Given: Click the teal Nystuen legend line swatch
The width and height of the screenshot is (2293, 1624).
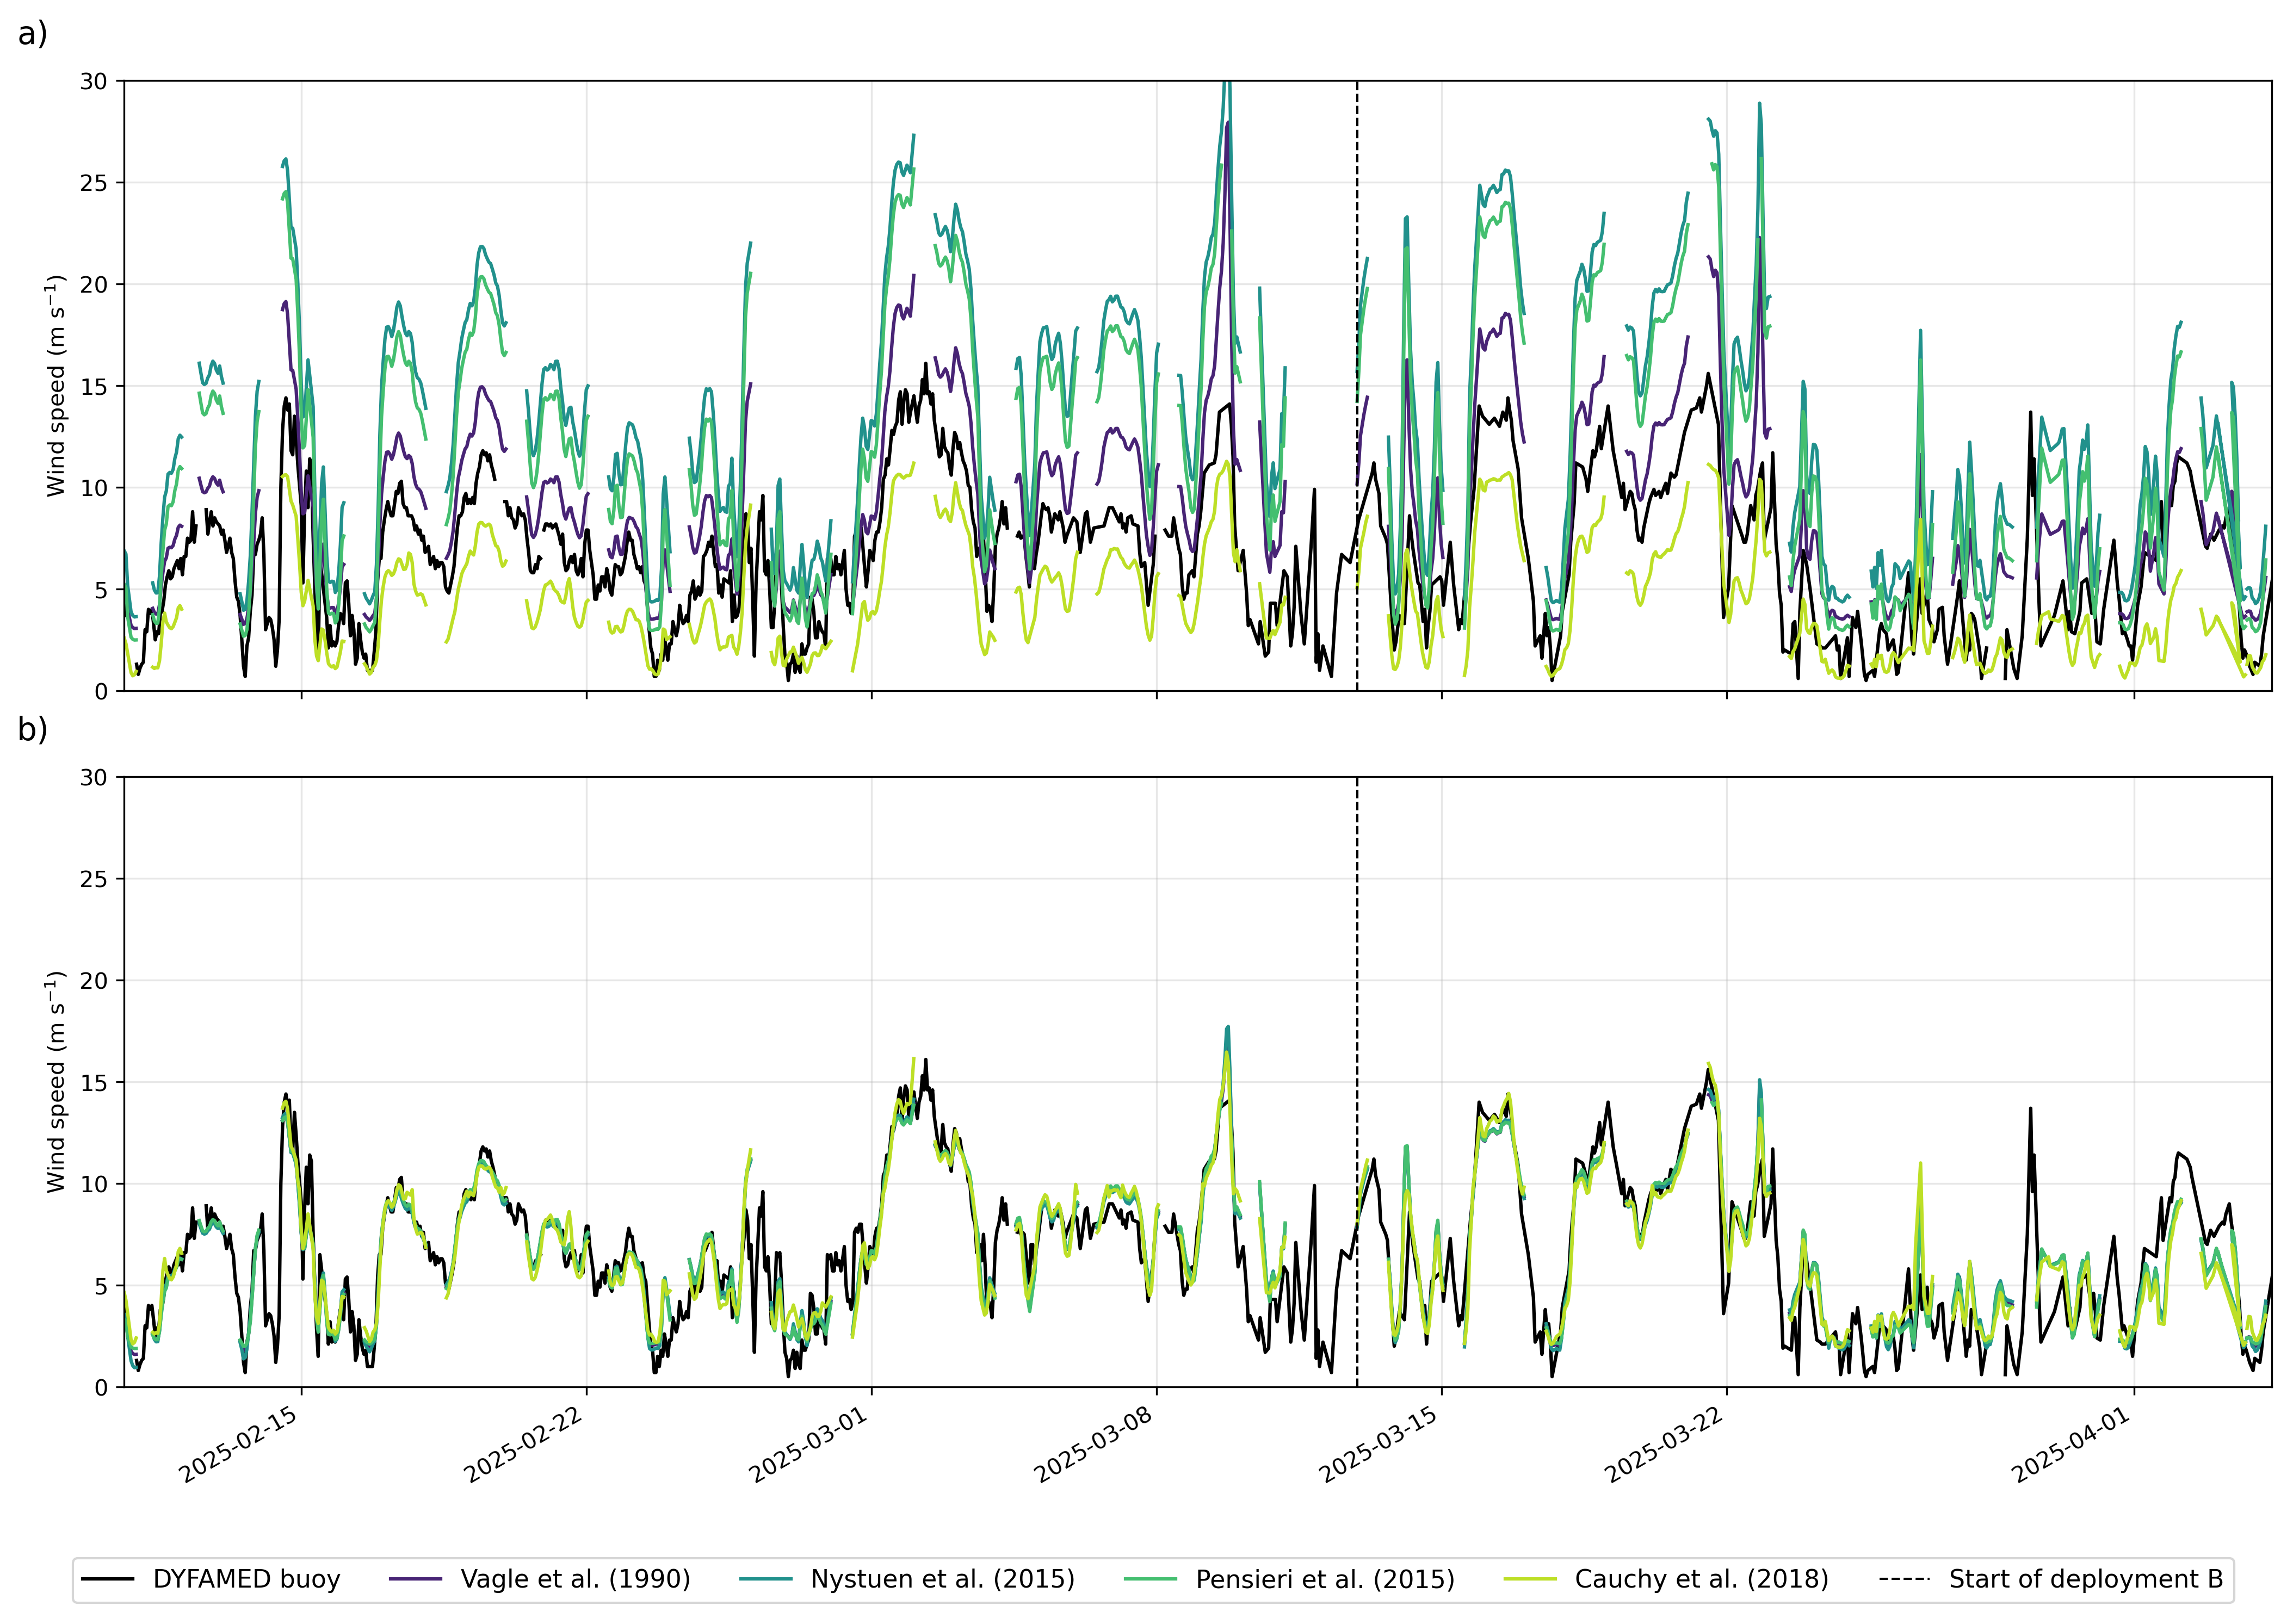Looking at the screenshot, I should coord(766,1579).
